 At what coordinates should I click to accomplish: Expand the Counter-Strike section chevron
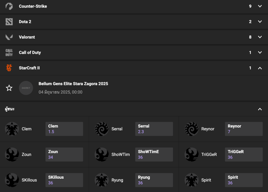point(260,6)
